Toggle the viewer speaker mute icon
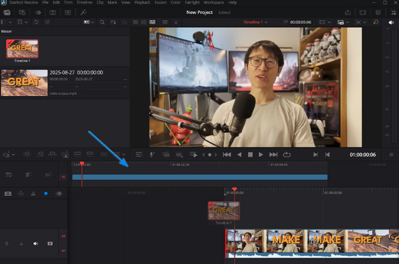Screen dimensions: 399x264 coord(391,23)
